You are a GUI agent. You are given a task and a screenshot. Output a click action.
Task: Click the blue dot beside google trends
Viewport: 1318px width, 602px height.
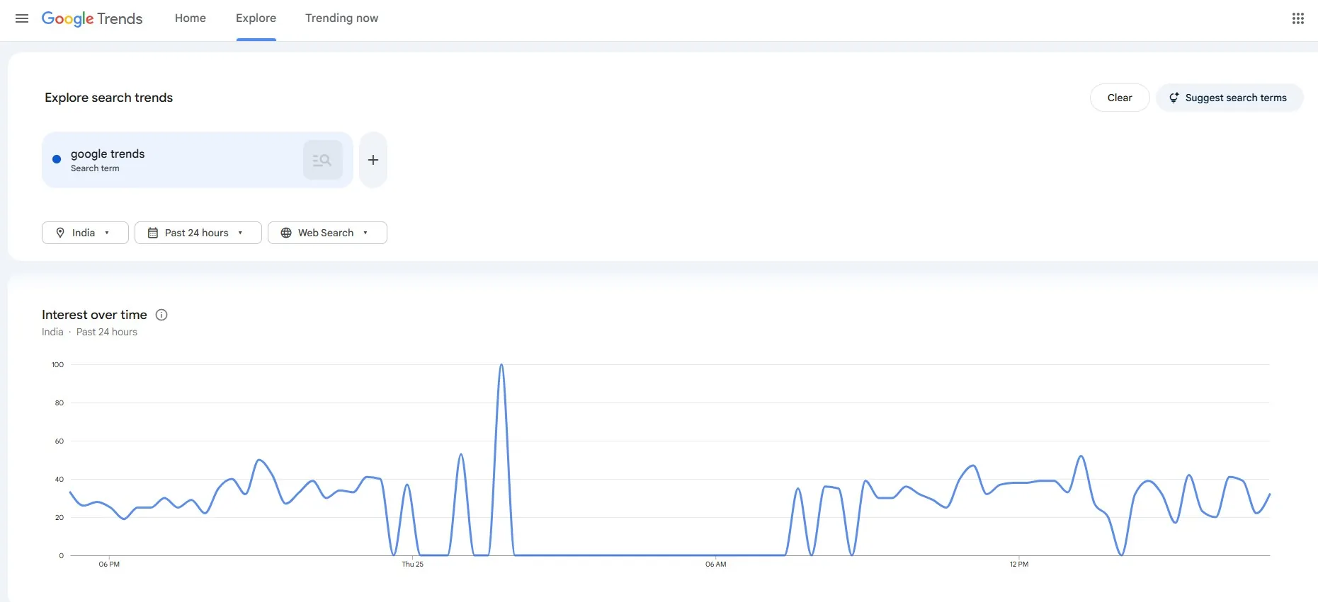[x=57, y=160]
